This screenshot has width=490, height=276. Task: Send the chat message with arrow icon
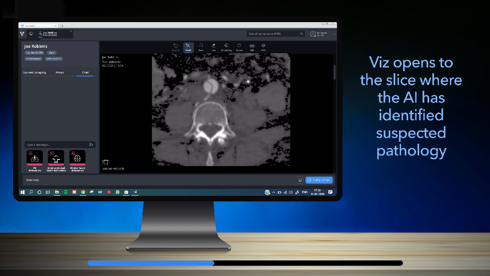click(91, 145)
